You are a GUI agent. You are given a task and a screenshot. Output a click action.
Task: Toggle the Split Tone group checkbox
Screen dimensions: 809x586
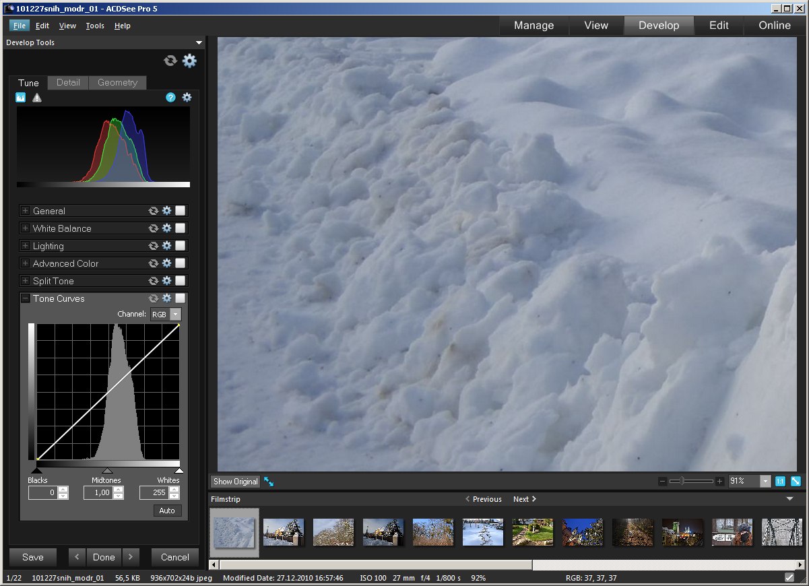coord(180,281)
